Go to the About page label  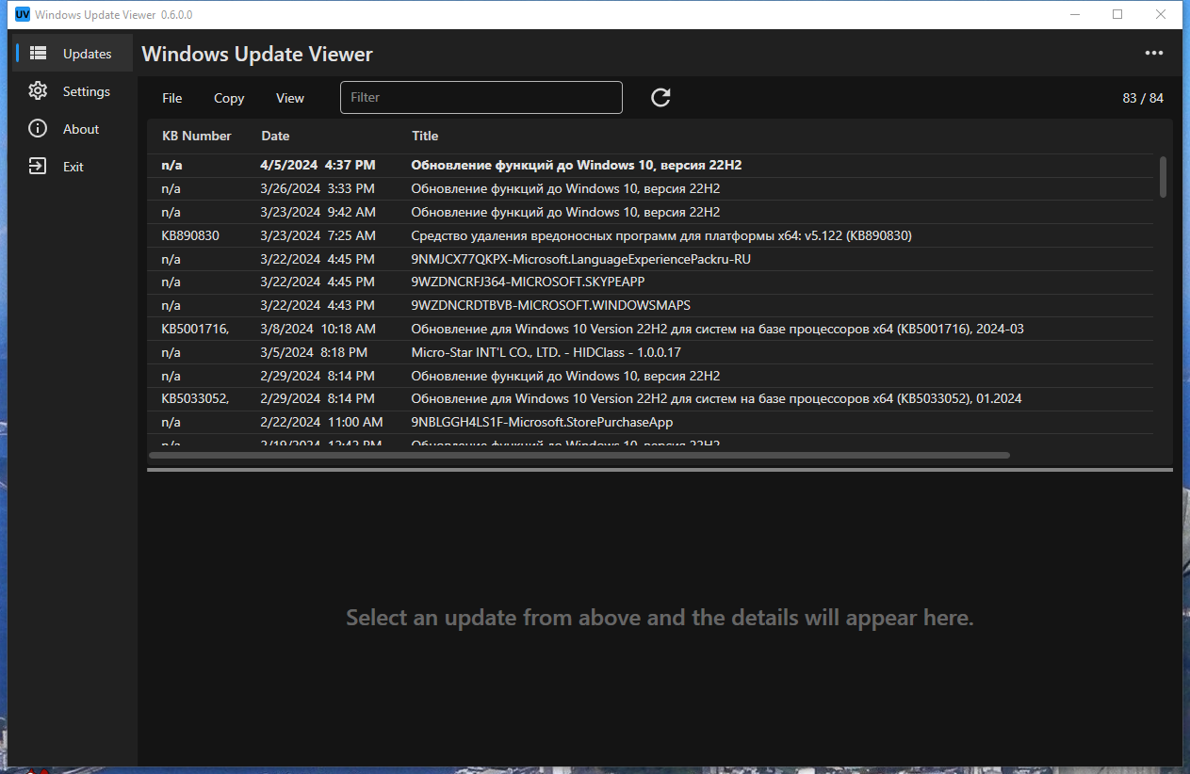(x=81, y=129)
